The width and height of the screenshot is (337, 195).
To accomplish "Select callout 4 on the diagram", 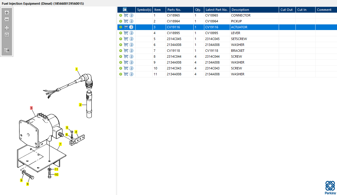I will pyautogui.click(x=76, y=132).
